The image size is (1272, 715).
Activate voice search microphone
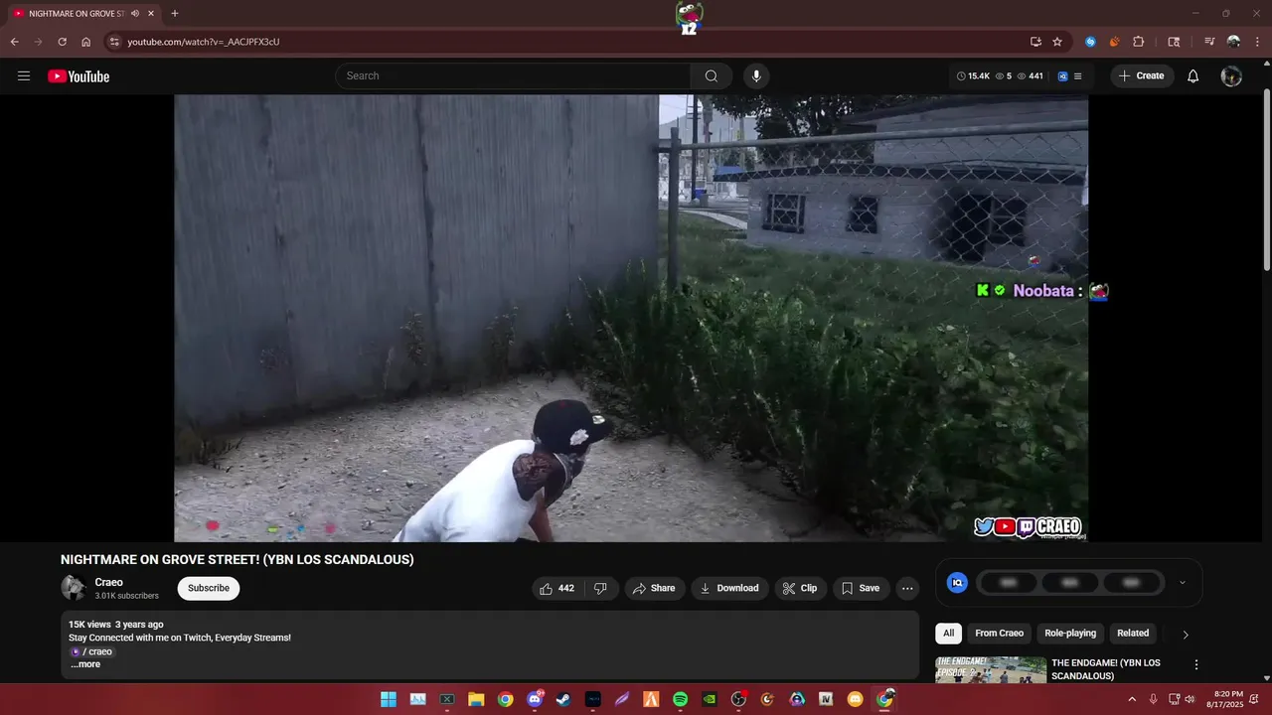[x=756, y=76]
